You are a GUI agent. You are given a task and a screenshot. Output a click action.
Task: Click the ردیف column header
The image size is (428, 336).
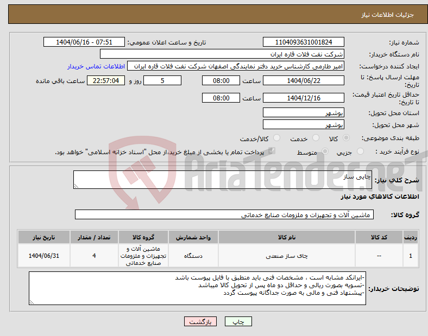click(411, 237)
